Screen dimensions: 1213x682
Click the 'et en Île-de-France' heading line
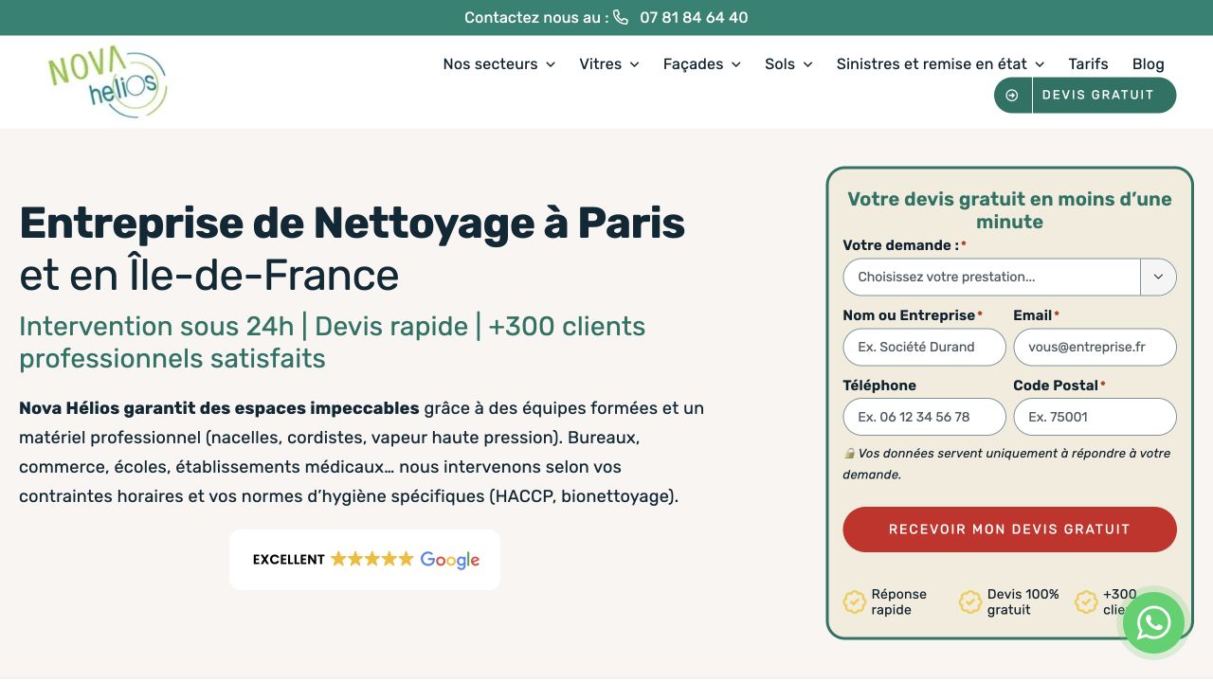click(x=208, y=275)
